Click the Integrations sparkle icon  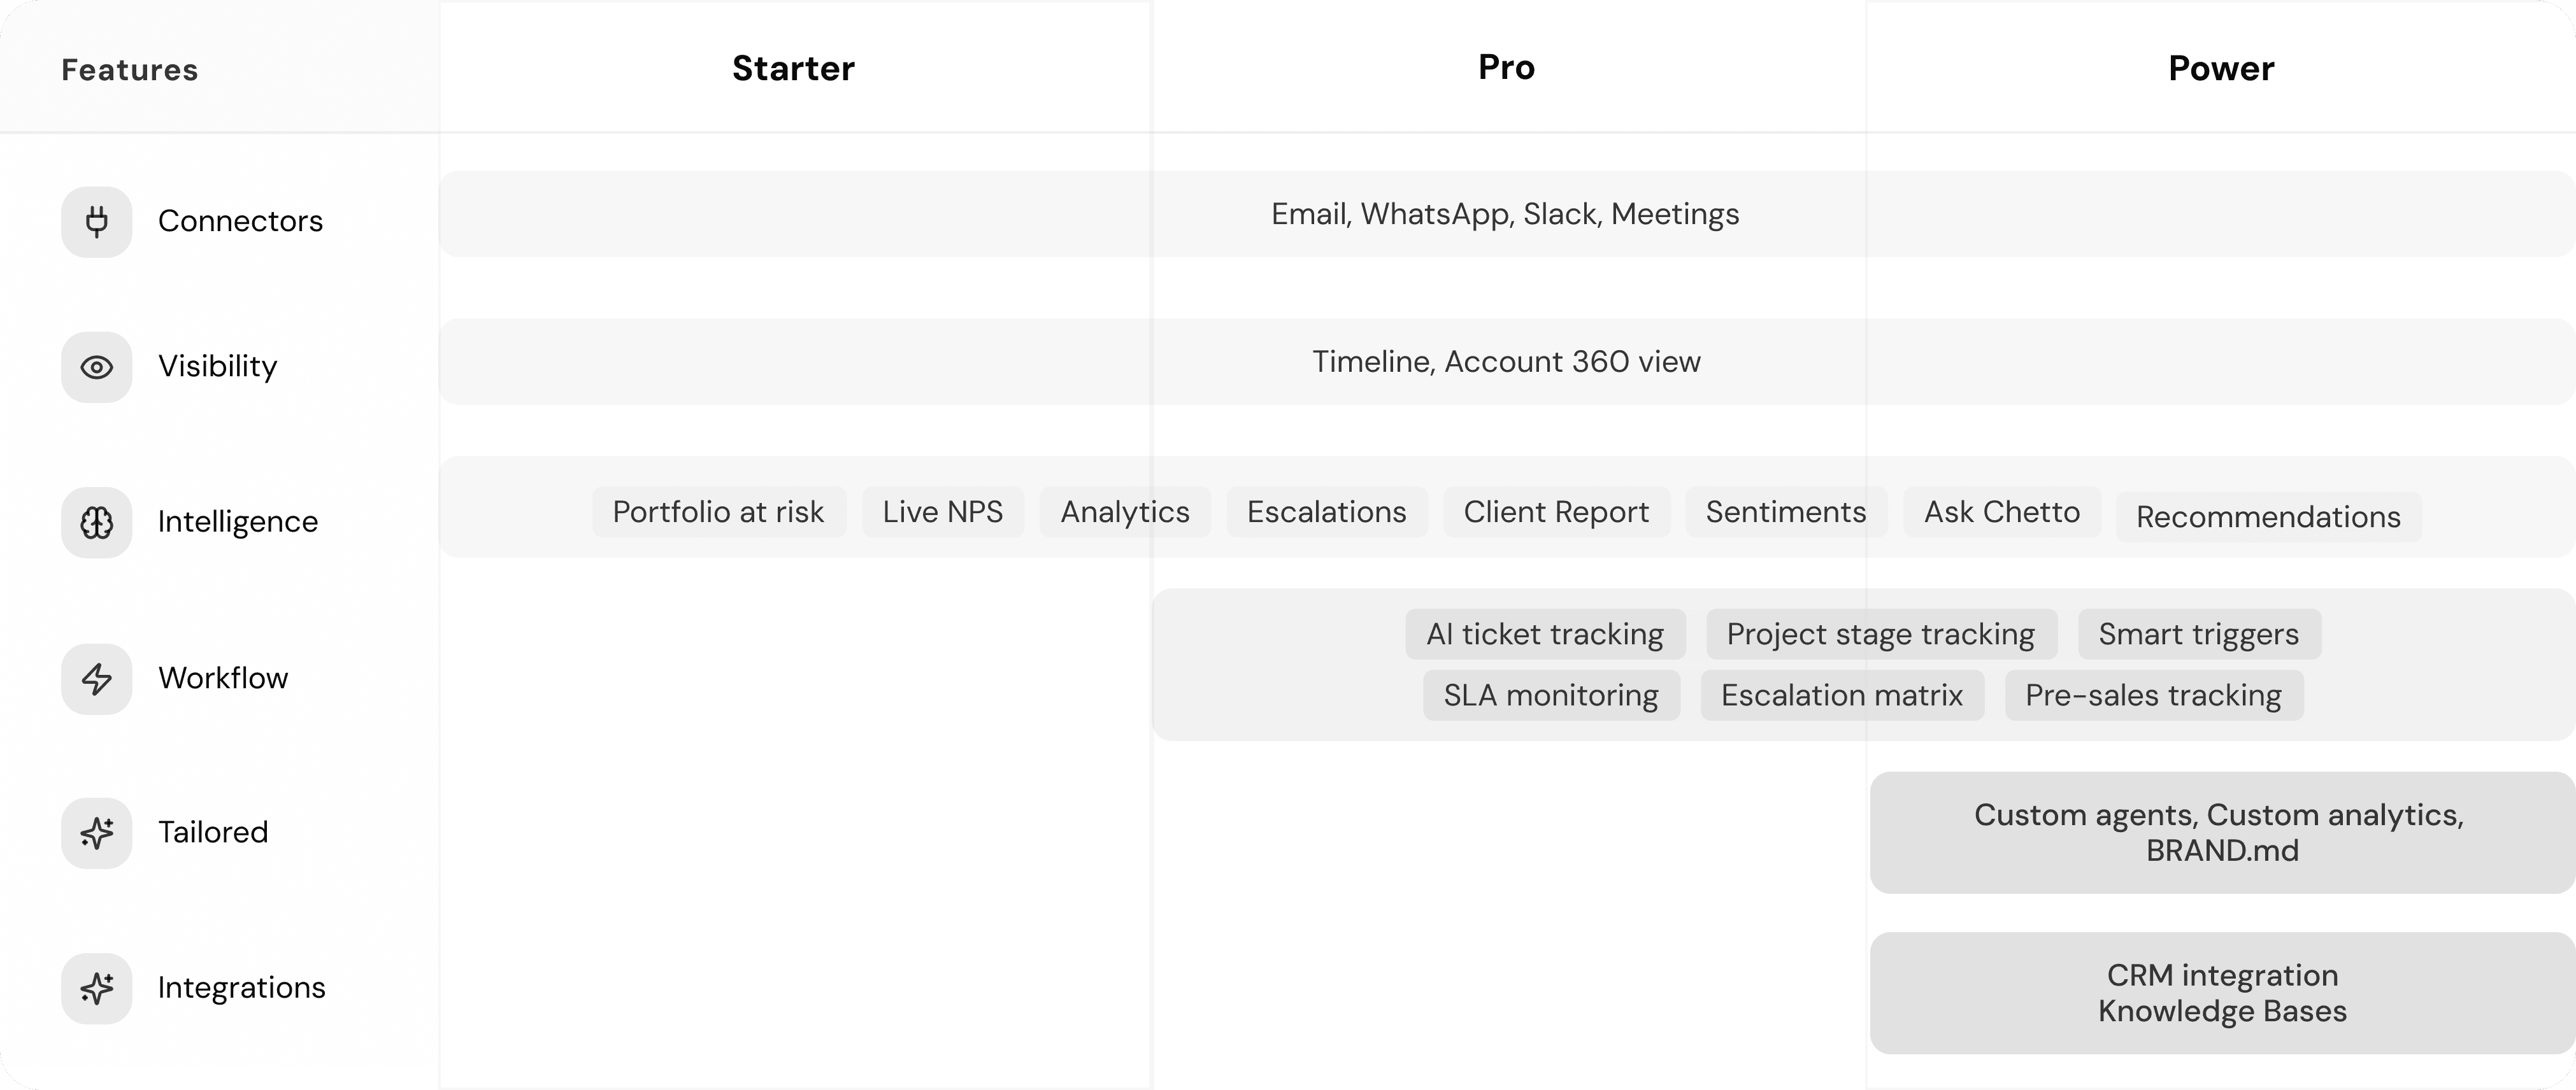click(x=96, y=988)
